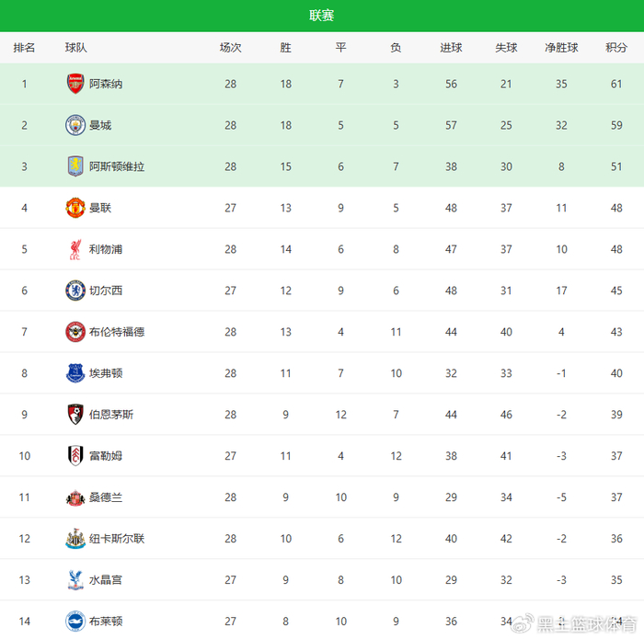Click the Manchester United crest icon
Viewport: 644px width, 639px height.
pos(75,208)
